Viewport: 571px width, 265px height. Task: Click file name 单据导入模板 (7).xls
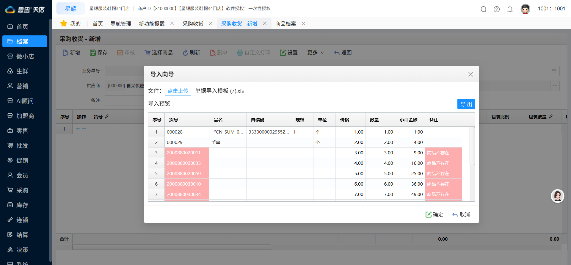click(x=219, y=91)
